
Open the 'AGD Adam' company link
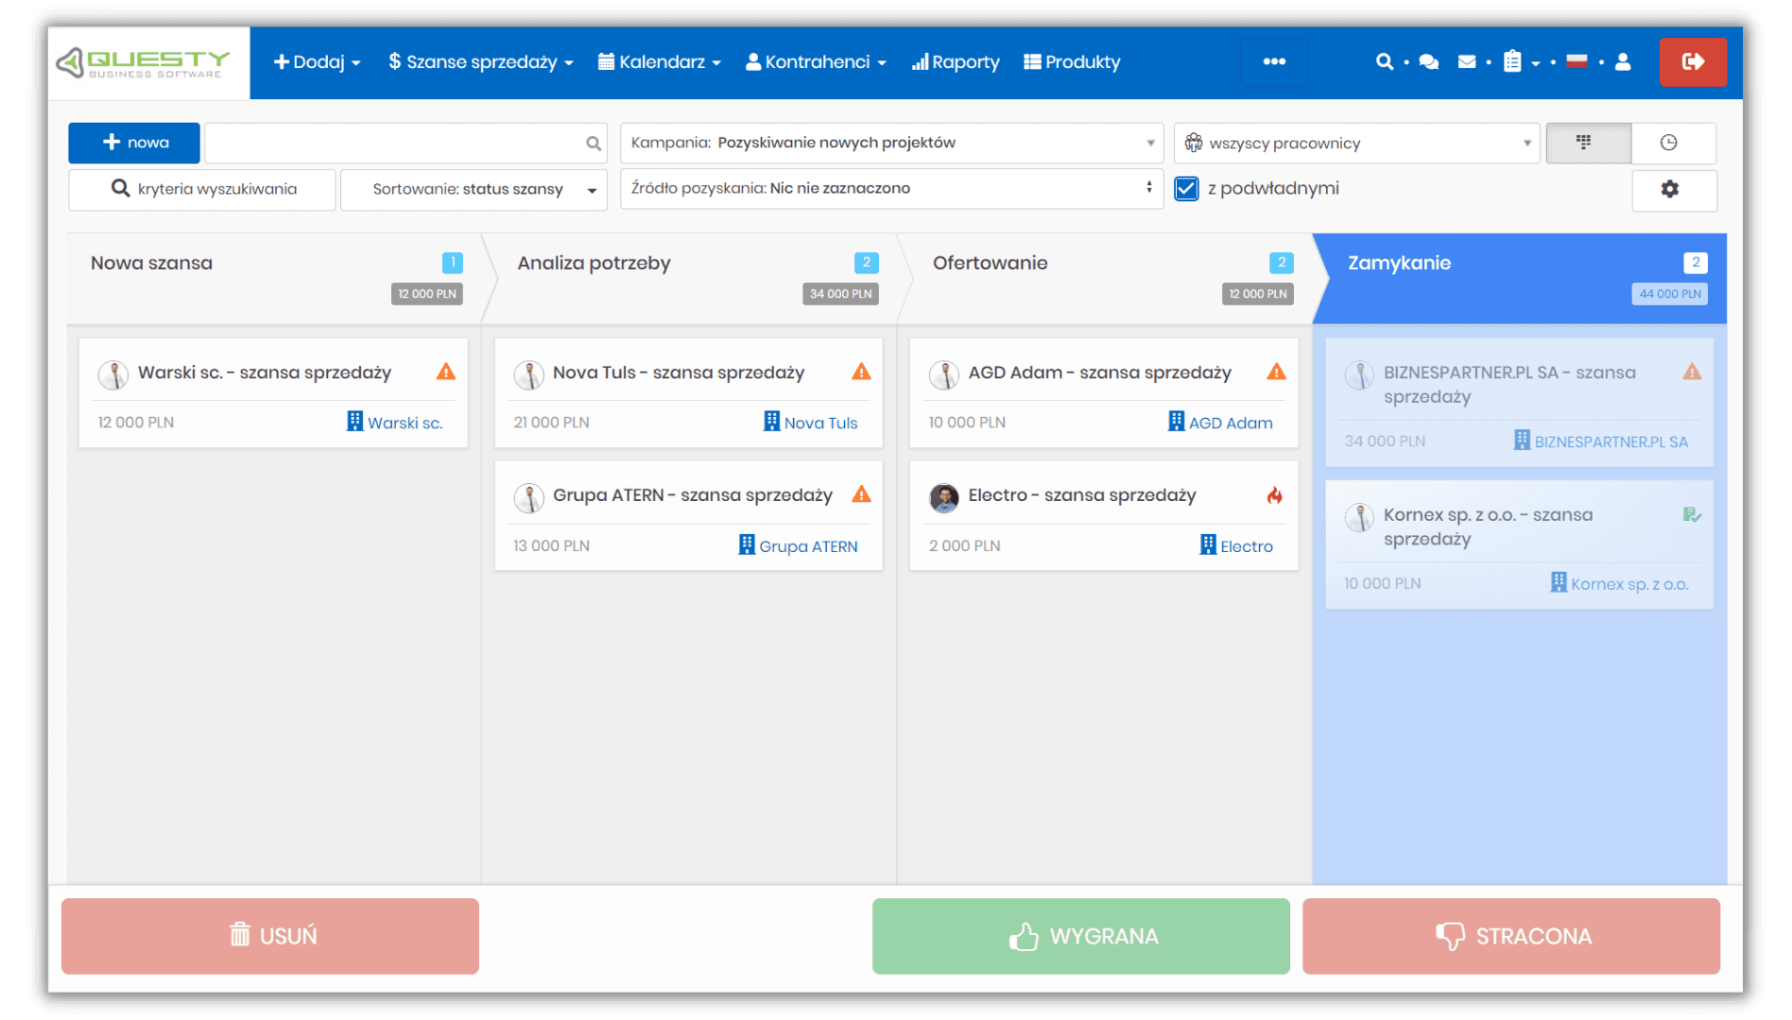[x=1221, y=423]
